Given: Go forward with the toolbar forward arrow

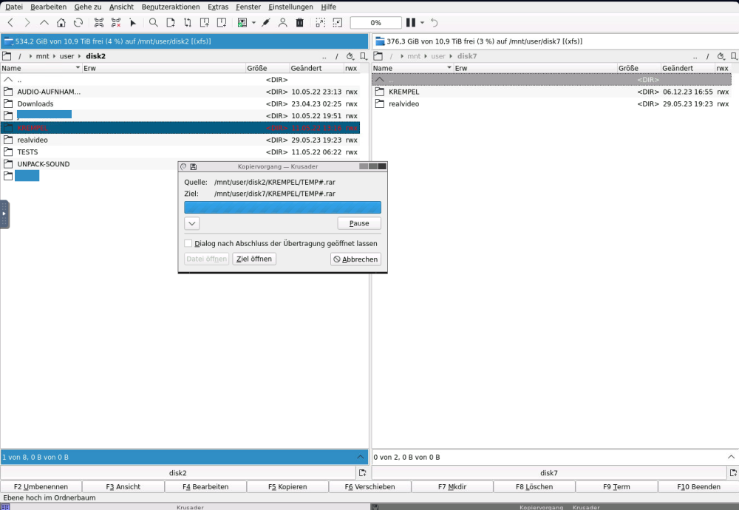Looking at the screenshot, I should [x=27, y=23].
